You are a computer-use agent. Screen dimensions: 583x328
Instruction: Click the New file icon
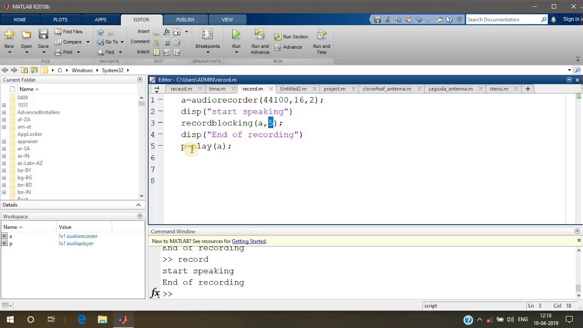tap(9, 35)
